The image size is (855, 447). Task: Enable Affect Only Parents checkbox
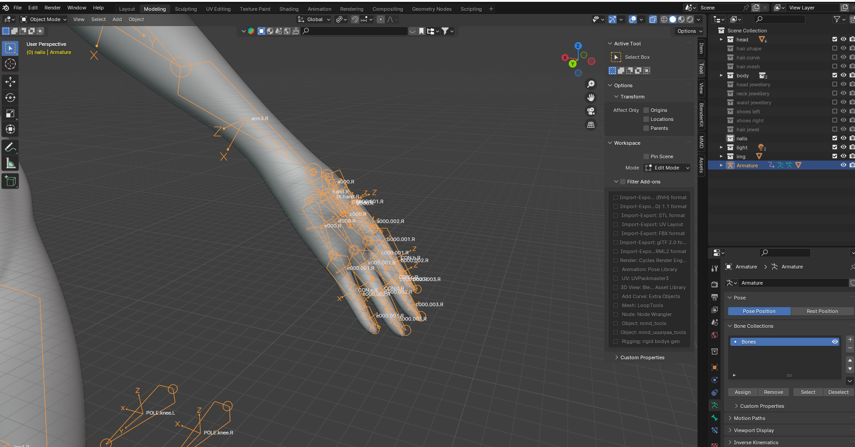(646, 128)
